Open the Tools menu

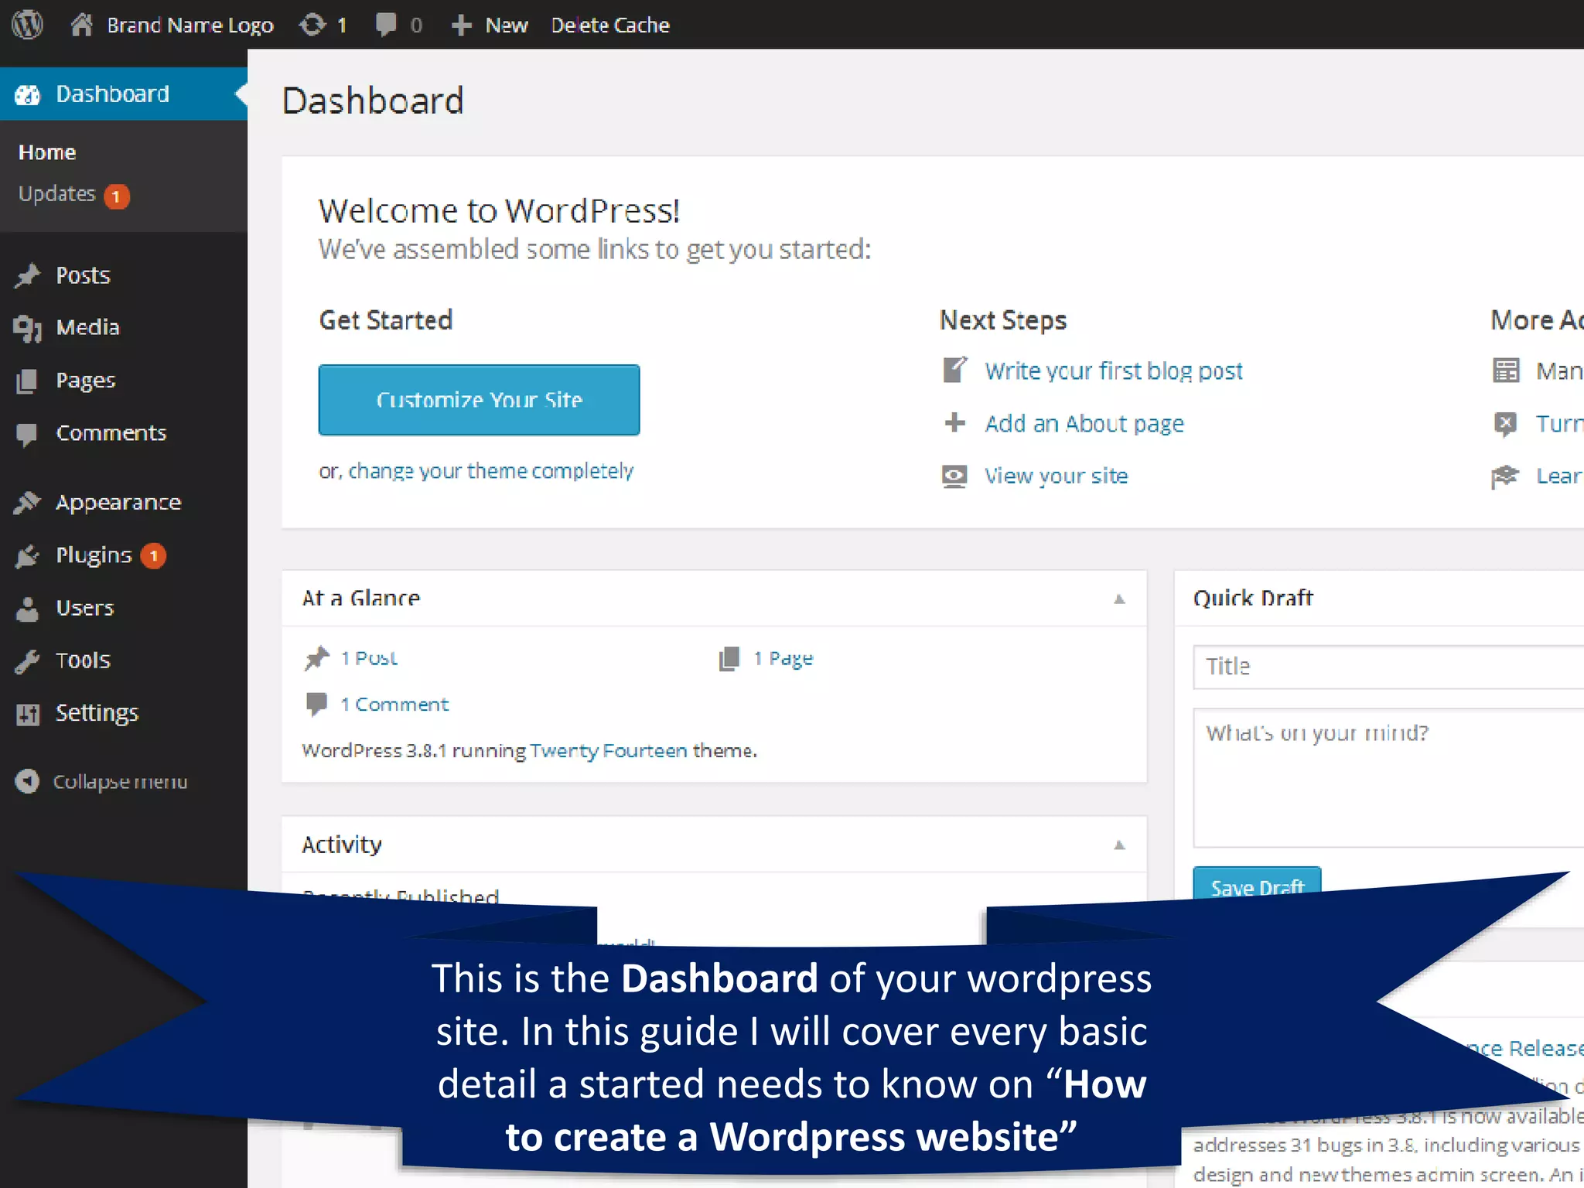[84, 661]
